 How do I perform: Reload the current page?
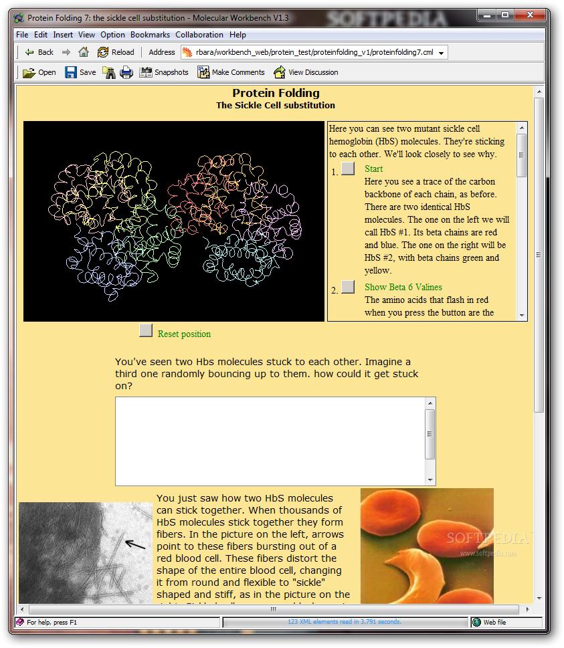coord(116,52)
